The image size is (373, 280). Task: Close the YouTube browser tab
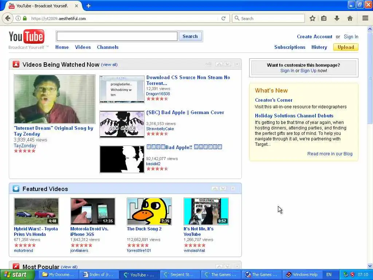click(76, 6)
